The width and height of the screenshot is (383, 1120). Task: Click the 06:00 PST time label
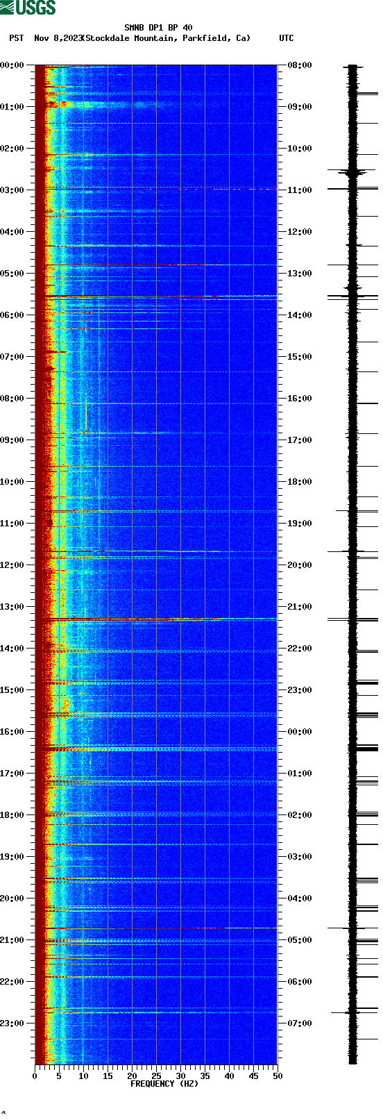[12, 315]
